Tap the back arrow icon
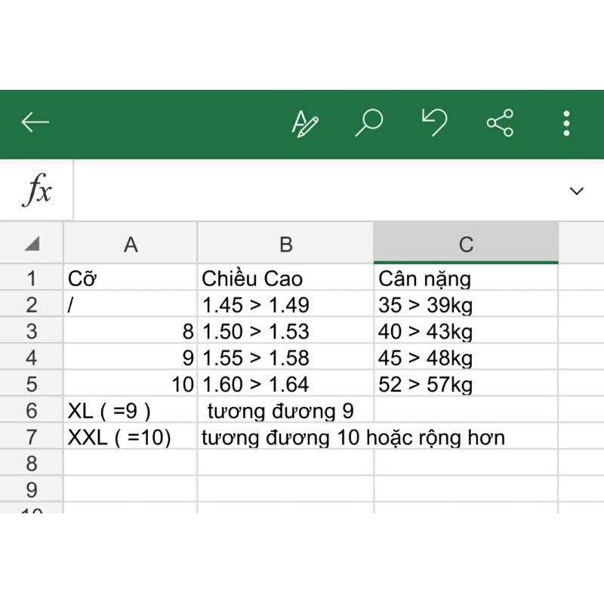The width and height of the screenshot is (604, 604). tap(35, 122)
